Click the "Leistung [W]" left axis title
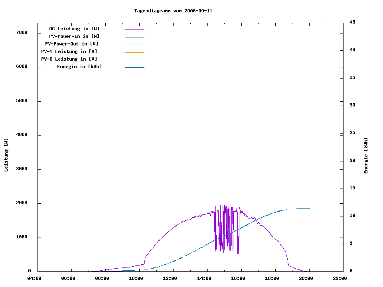383x287 pixels. pyautogui.click(x=6, y=155)
